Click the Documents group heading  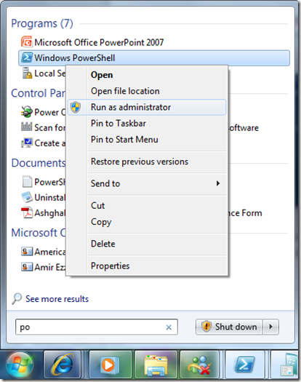[x=39, y=163]
